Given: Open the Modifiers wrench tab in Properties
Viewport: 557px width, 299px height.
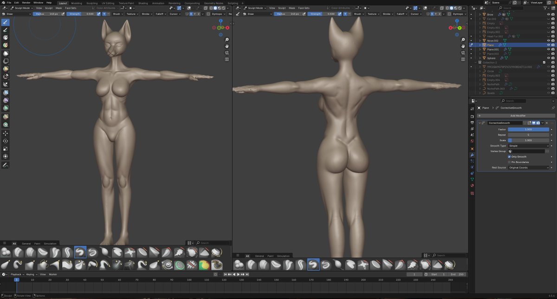Looking at the screenshot, I should pyautogui.click(x=472, y=155).
